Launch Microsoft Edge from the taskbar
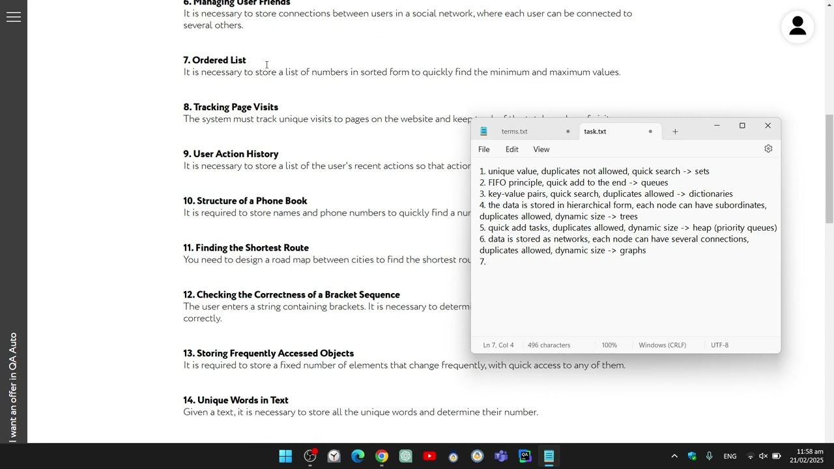This screenshot has height=469, width=834. [358, 456]
